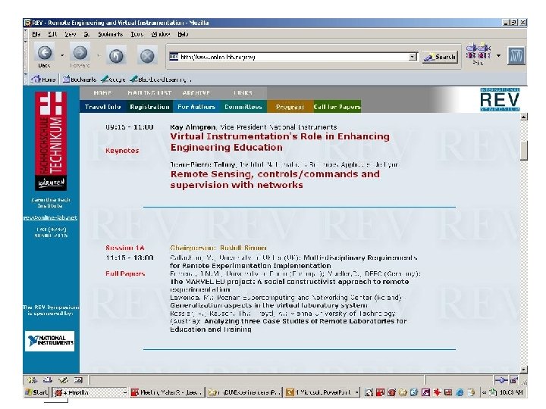This screenshot has width=546, height=409.
Task: Open the Go menu
Action: [86, 34]
